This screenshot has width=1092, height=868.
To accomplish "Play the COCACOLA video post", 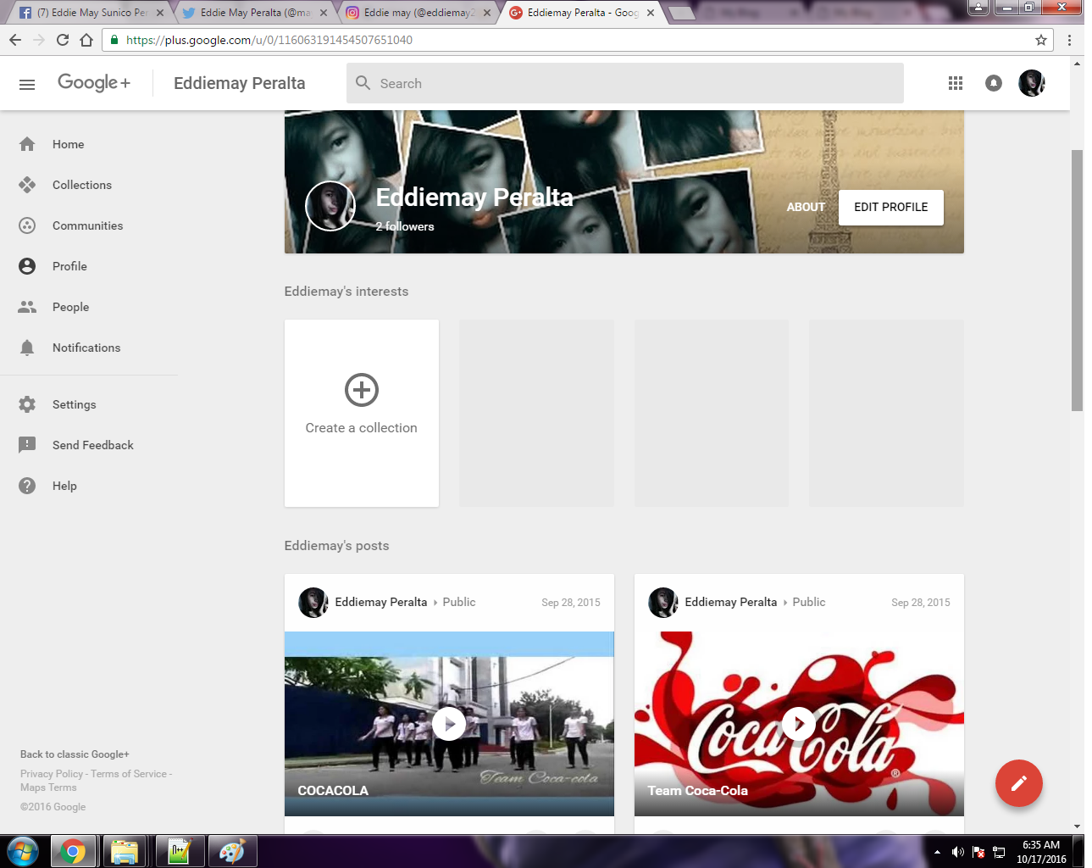I will tap(449, 724).
